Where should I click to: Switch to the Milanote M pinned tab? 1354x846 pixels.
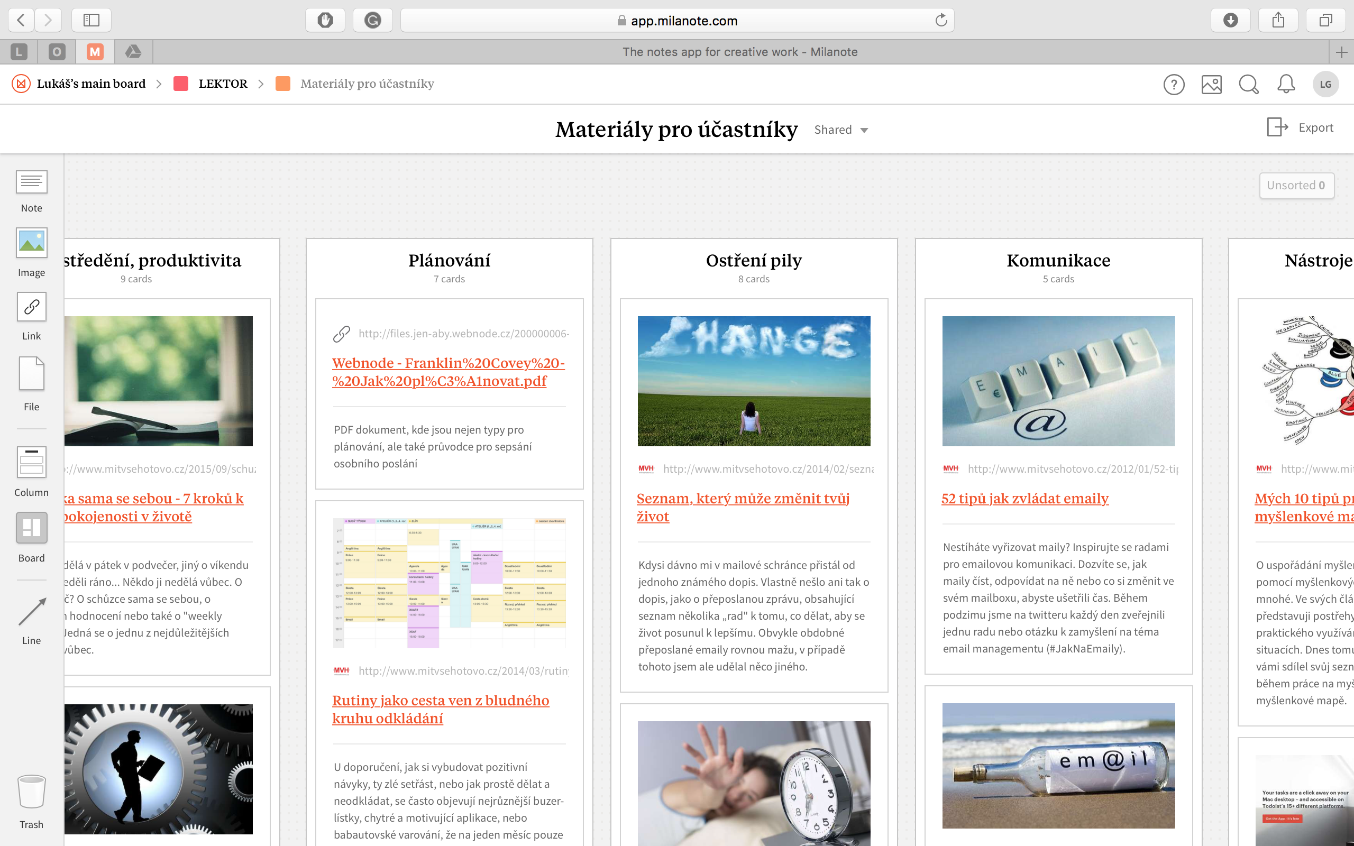pyautogui.click(x=95, y=52)
